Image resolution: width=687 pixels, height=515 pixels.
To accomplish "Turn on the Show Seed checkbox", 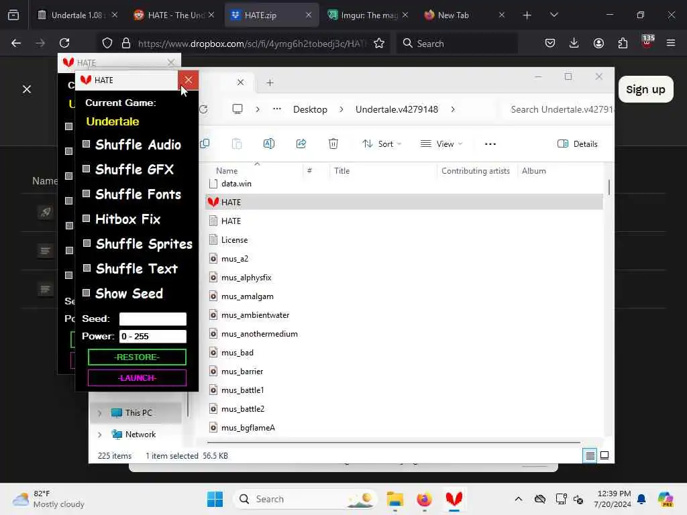I will pos(87,292).
